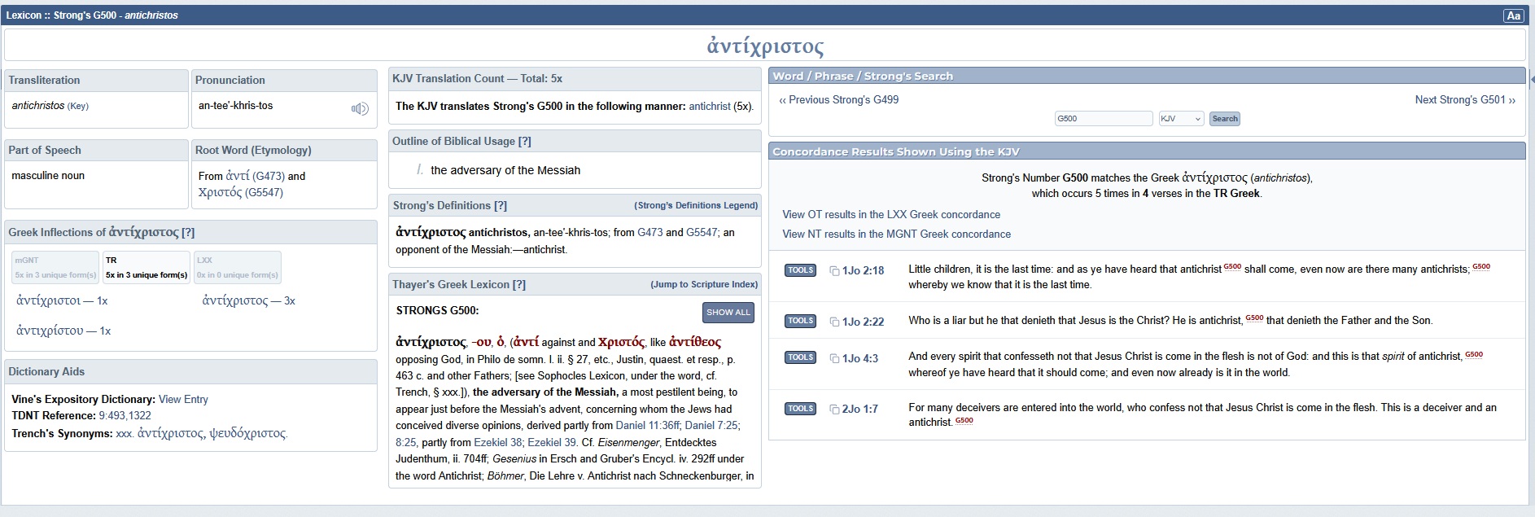Focus the G500 search input field
Screen dimensions: 1535x517
(x=1104, y=119)
